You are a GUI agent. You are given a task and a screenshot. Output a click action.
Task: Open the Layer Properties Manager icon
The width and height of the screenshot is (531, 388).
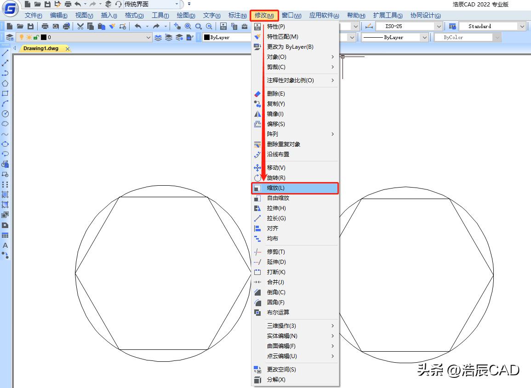click(x=10, y=37)
